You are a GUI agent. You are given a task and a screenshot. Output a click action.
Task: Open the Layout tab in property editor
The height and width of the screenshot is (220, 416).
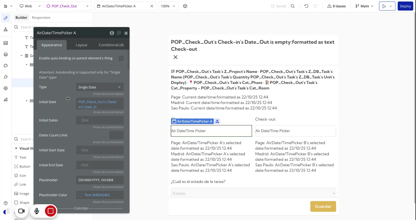[x=81, y=45]
